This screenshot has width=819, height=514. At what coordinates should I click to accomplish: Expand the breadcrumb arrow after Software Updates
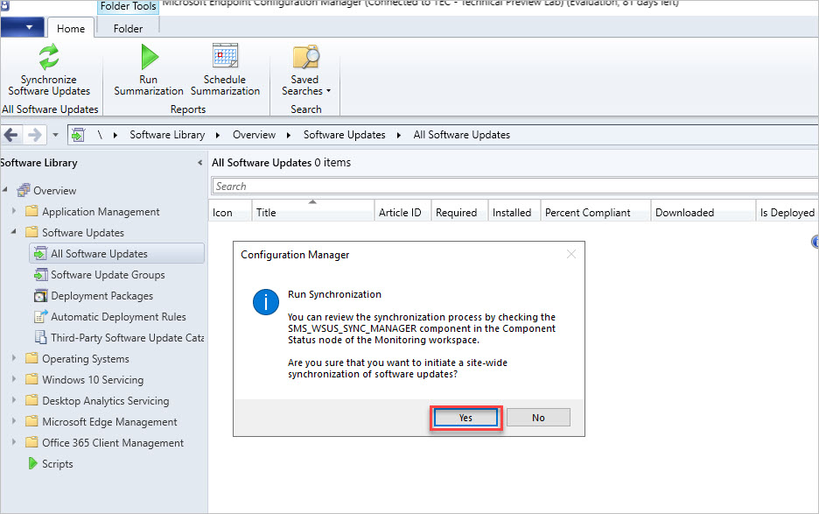click(x=398, y=136)
